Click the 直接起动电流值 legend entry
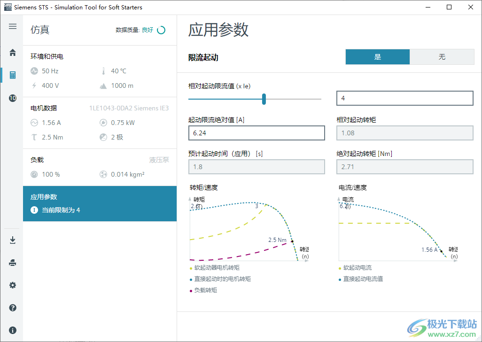Viewport: 482px width, 342px height. click(361, 279)
